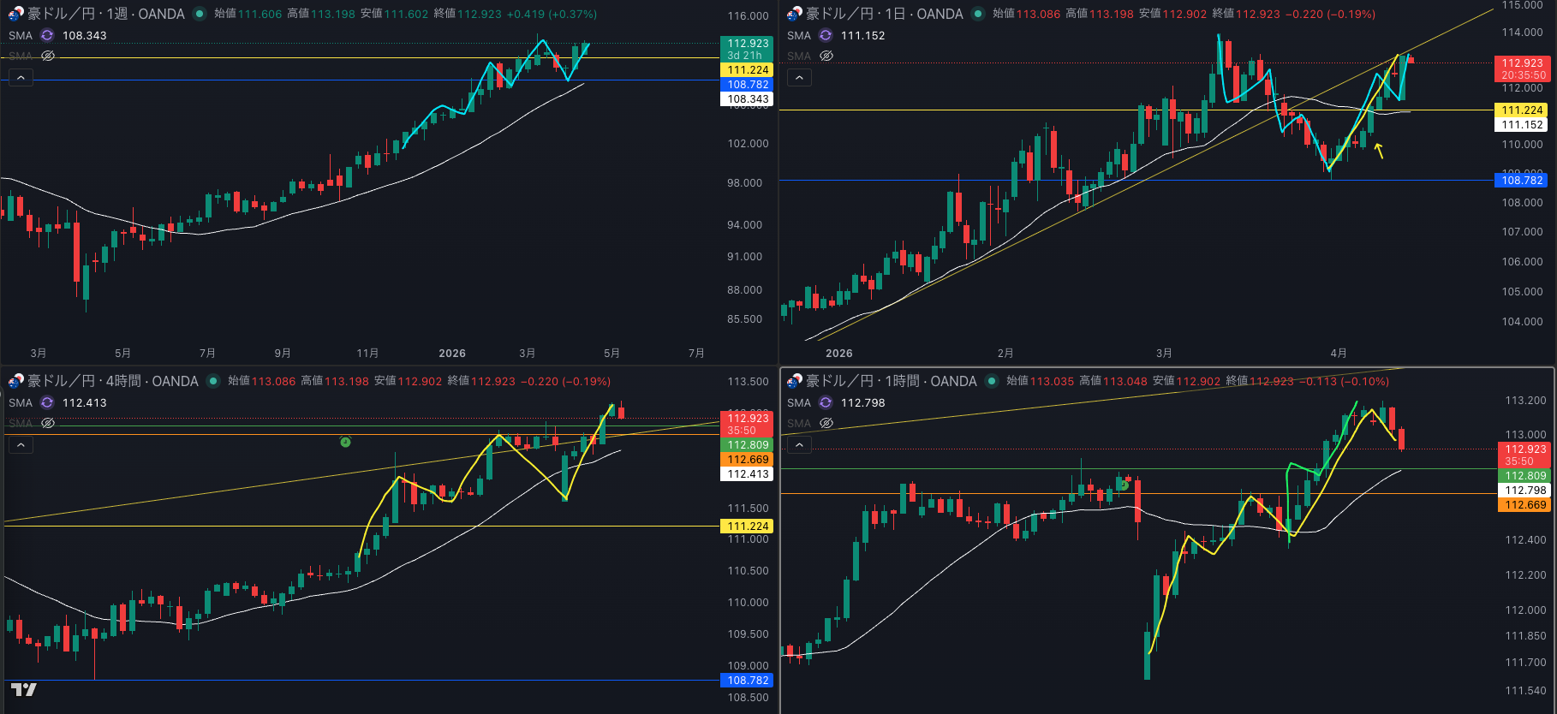
Task: Click yellow 111.224 price label on daily chart
Action: point(1522,110)
